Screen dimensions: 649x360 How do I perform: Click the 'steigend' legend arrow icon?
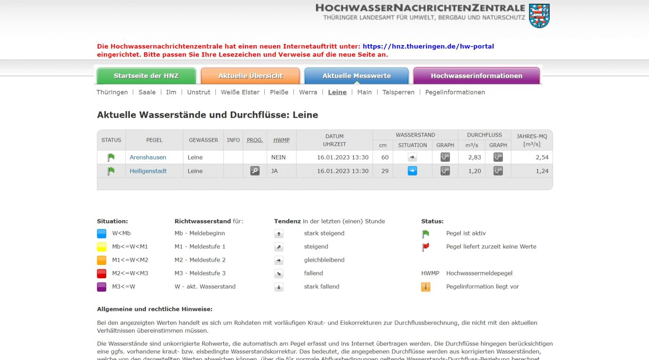tap(279, 247)
